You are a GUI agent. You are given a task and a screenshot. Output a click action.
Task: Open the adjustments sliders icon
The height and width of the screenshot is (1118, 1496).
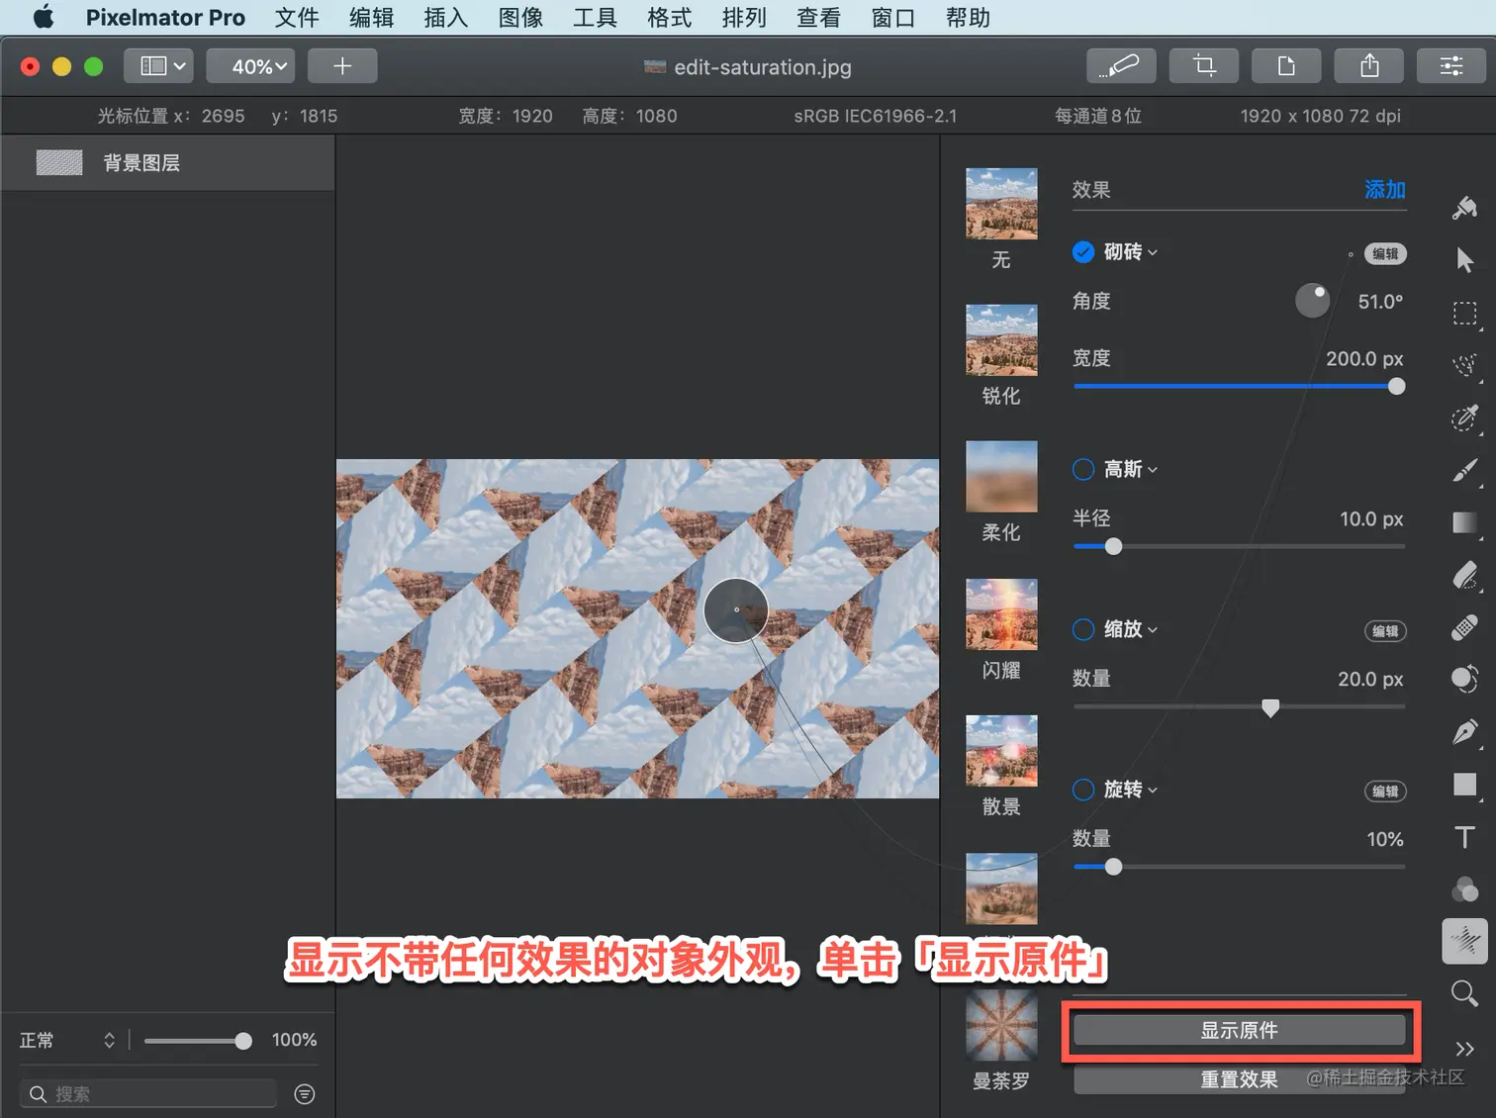click(x=1451, y=66)
